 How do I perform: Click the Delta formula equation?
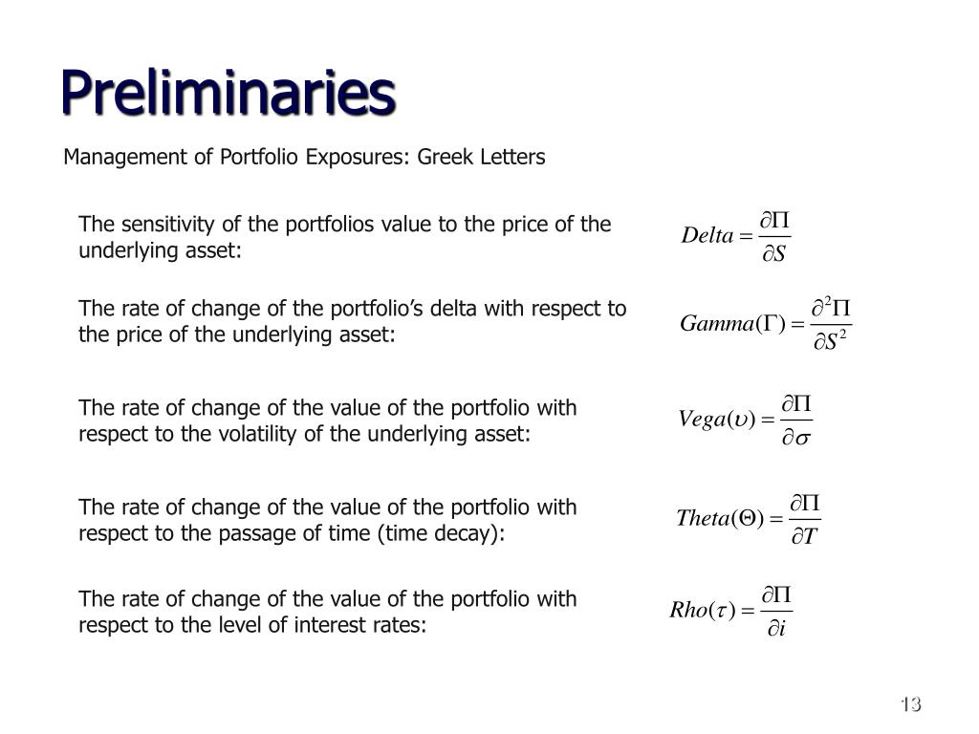point(736,237)
